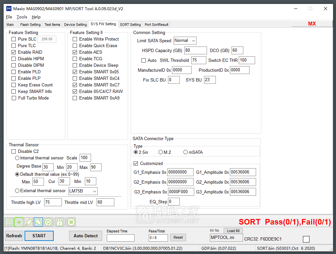336x254 pixels.
Task: Click the SWL Threshold value field
Action: point(199,60)
